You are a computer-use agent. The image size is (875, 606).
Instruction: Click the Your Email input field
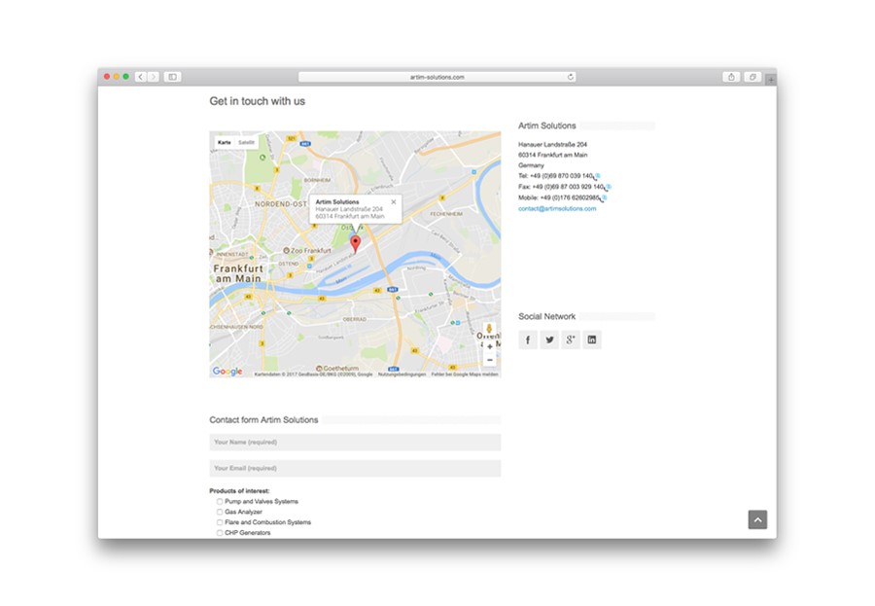355,469
